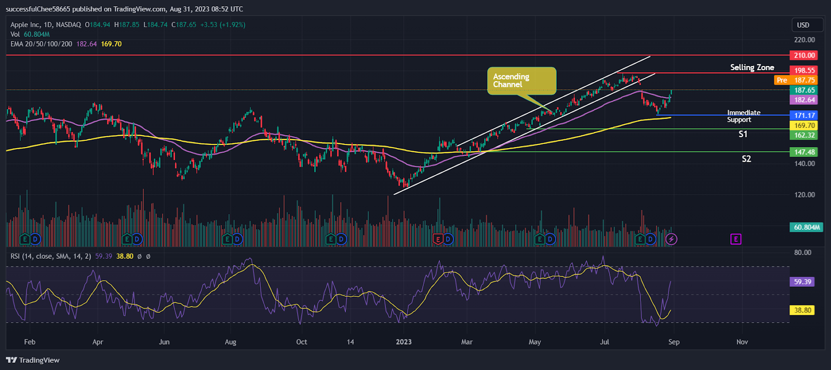Image resolution: width=831 pixels, height=370 pixels.
Task: Open the dividend D marker beside the red E marker
Action: click(448, 239)
